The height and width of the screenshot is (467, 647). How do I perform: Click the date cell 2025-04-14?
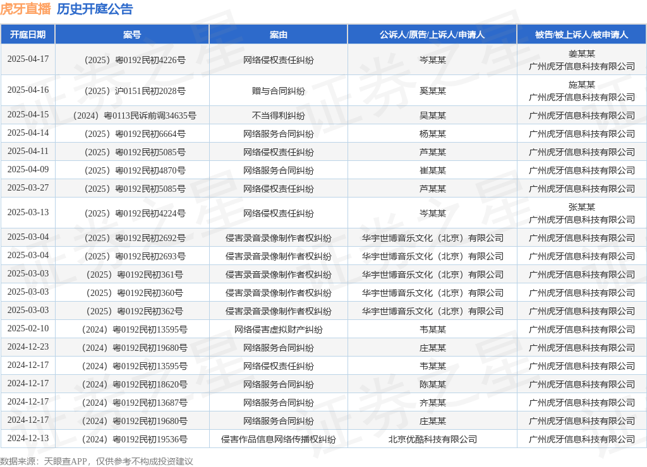click(28, 133)
